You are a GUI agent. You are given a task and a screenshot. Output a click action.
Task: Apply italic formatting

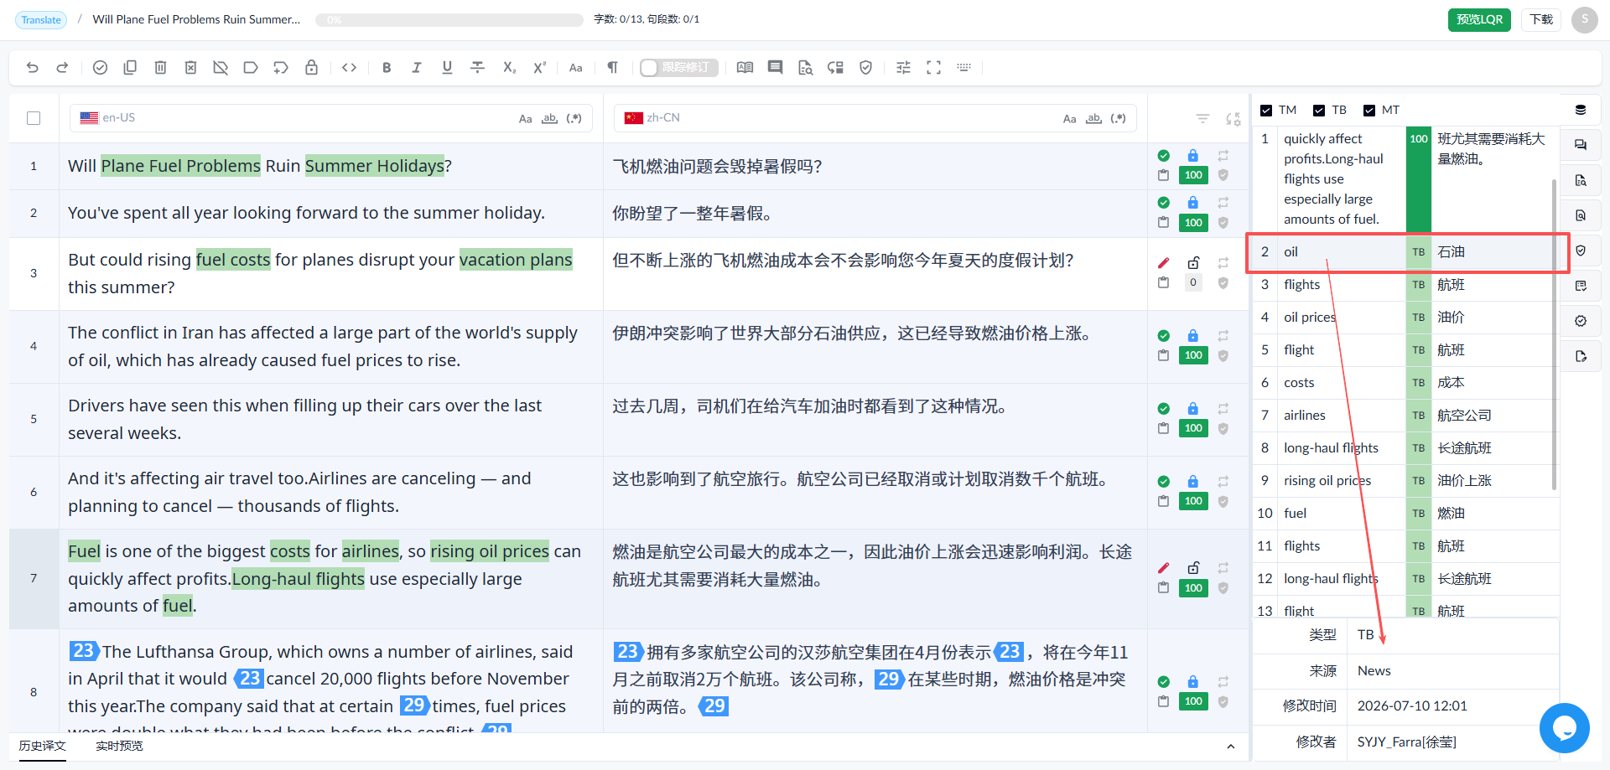(417, 68)
